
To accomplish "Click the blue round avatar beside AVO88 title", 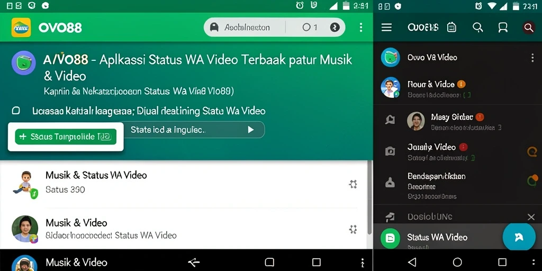I will click(23, 63).
